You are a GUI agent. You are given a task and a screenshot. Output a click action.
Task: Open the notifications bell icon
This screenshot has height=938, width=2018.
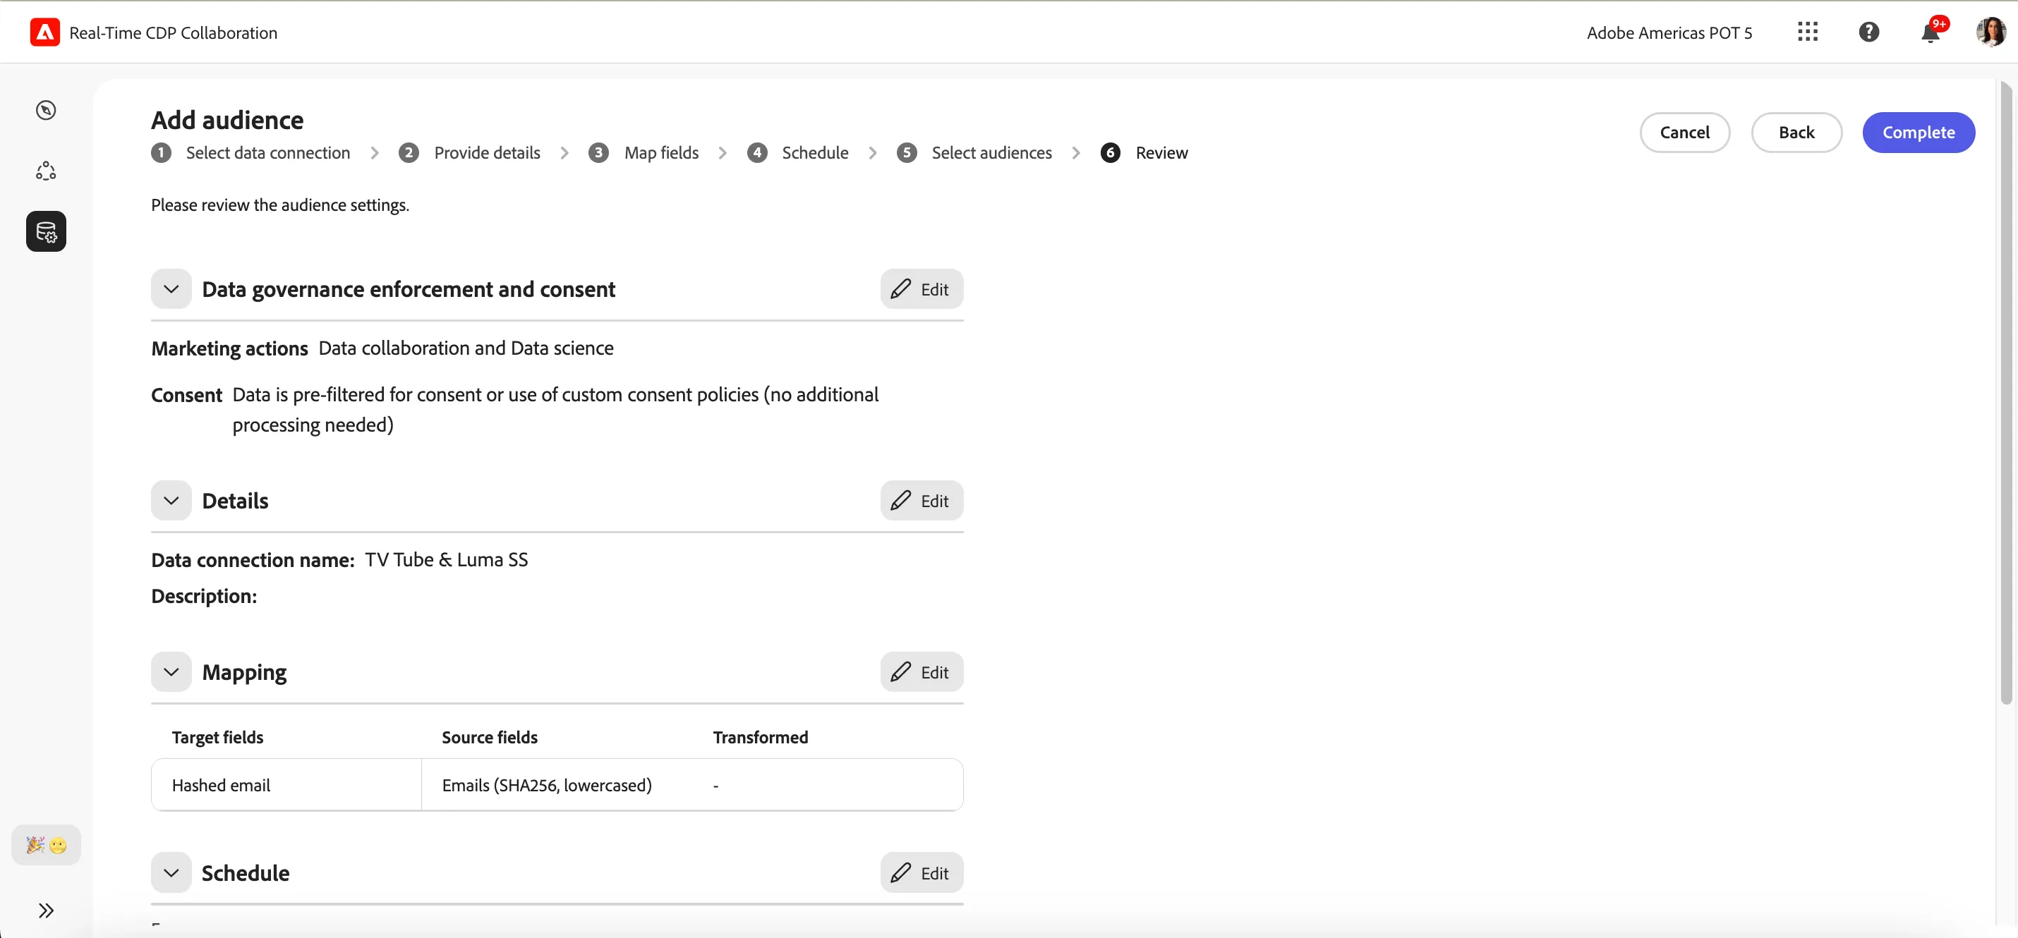[1931, 32]
